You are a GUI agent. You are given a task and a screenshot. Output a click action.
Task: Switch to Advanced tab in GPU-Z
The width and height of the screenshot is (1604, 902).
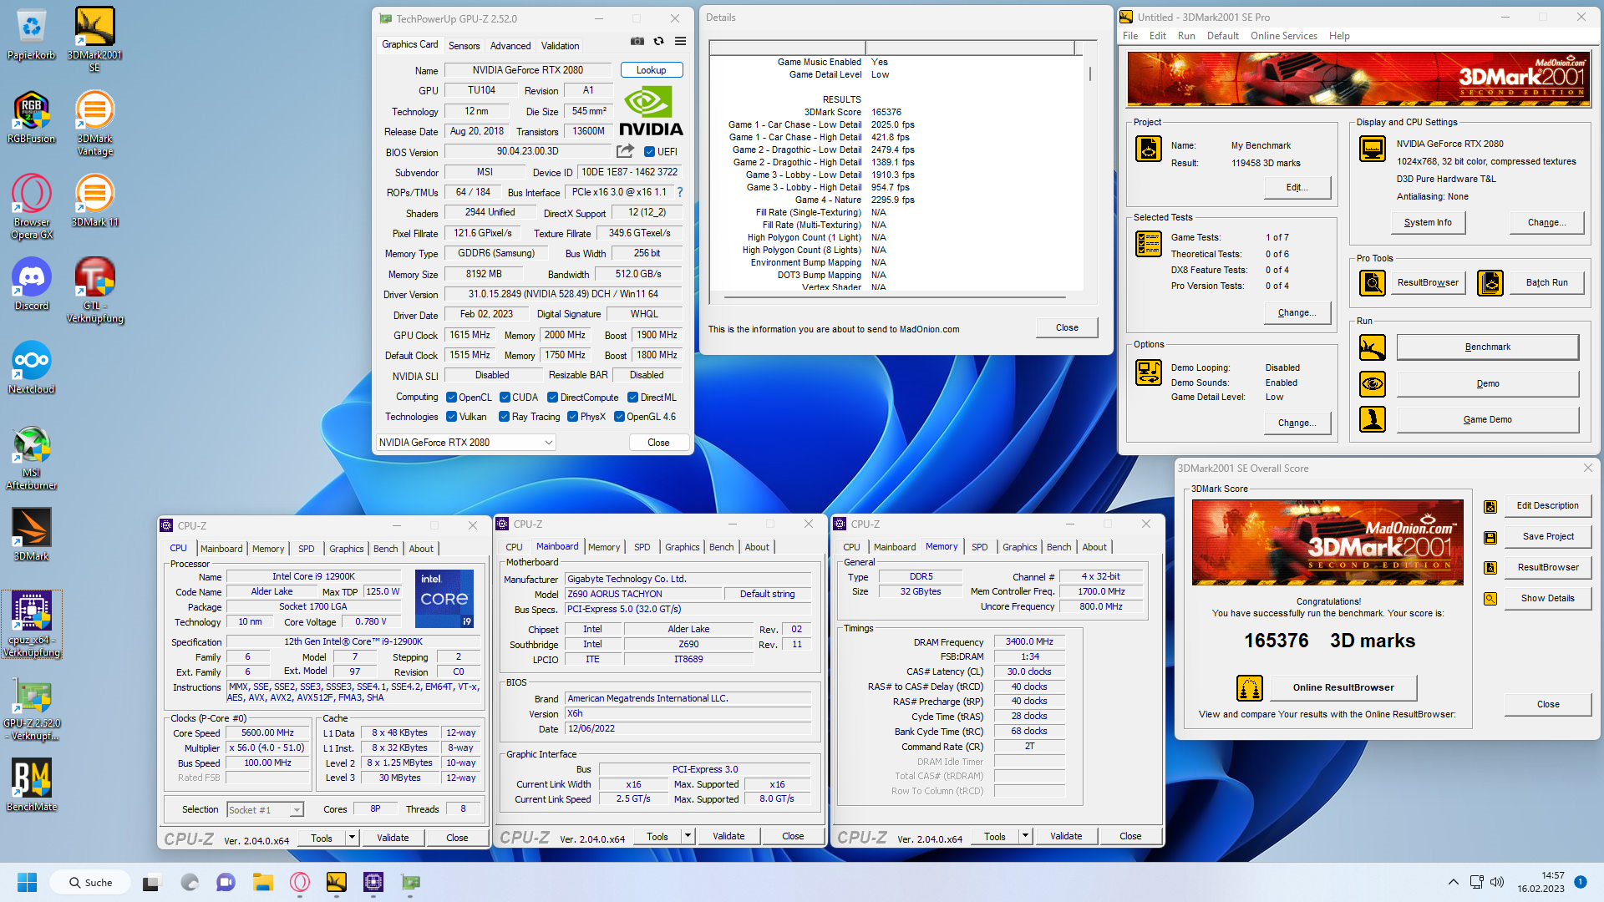click(510, 46)
